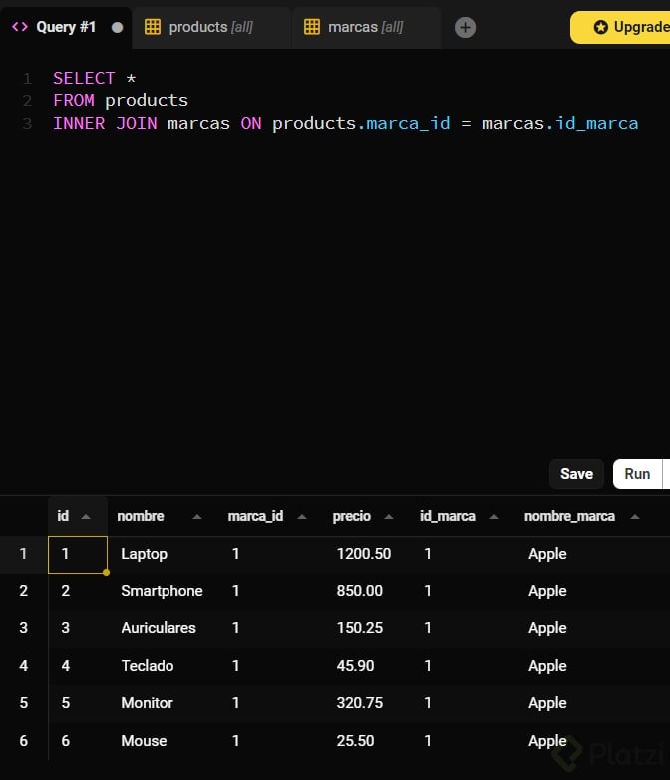This screenshot has height=780, width=670.
Task: Click inside the SQL editor on line 2
Action: coord(299,100)
